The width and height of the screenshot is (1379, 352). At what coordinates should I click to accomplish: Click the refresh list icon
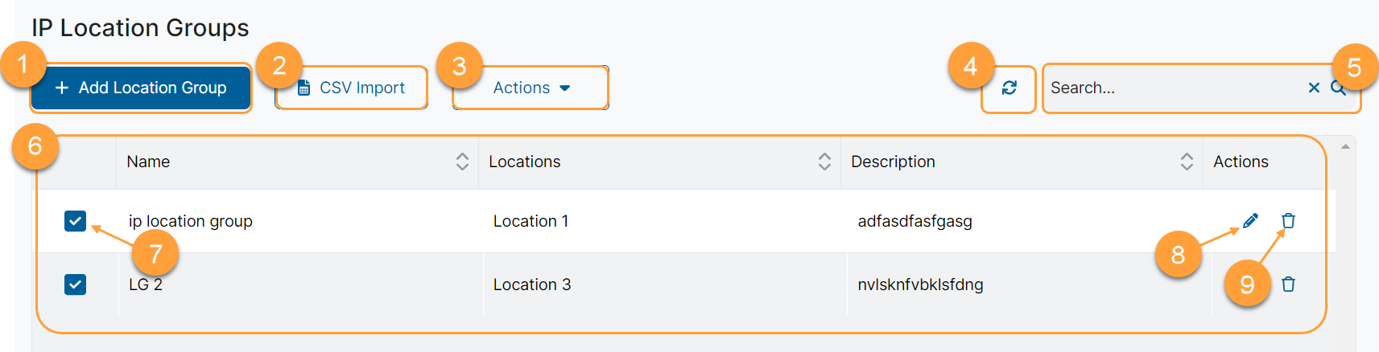[1009, 88]
